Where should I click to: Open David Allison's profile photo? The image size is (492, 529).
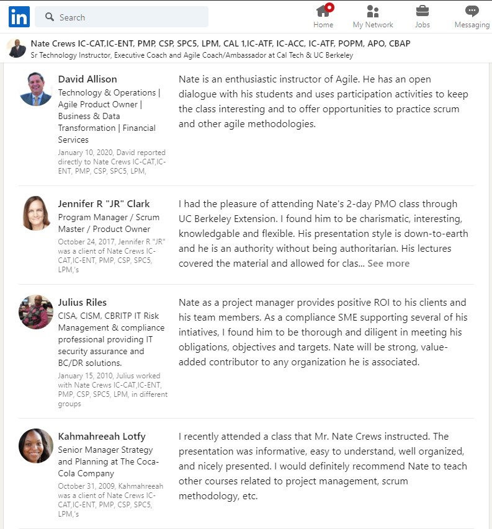36,89
